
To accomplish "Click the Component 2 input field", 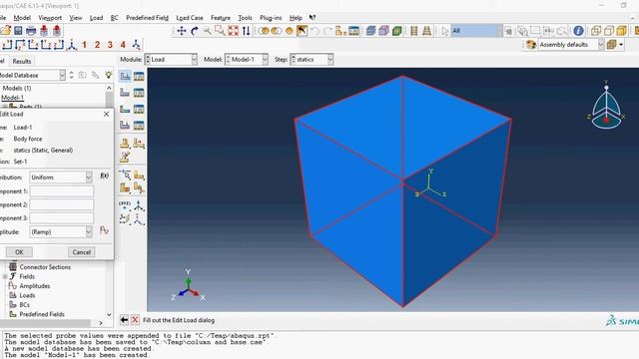I will 62,204.
